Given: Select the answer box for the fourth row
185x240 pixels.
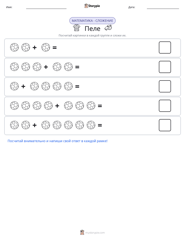Looking at the screenshot, I should tap(165, 106).
